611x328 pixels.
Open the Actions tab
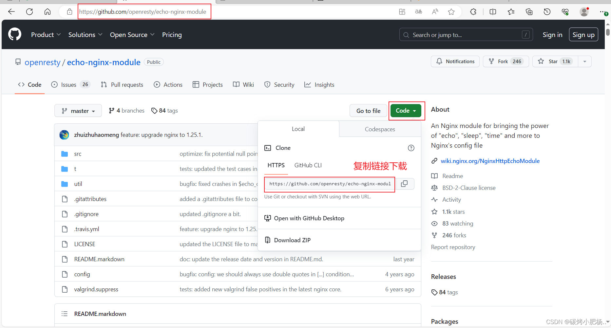[168, 85]
